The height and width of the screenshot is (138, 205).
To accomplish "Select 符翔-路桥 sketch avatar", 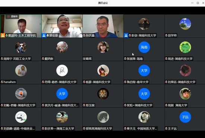I will click(x=62, y=70).
